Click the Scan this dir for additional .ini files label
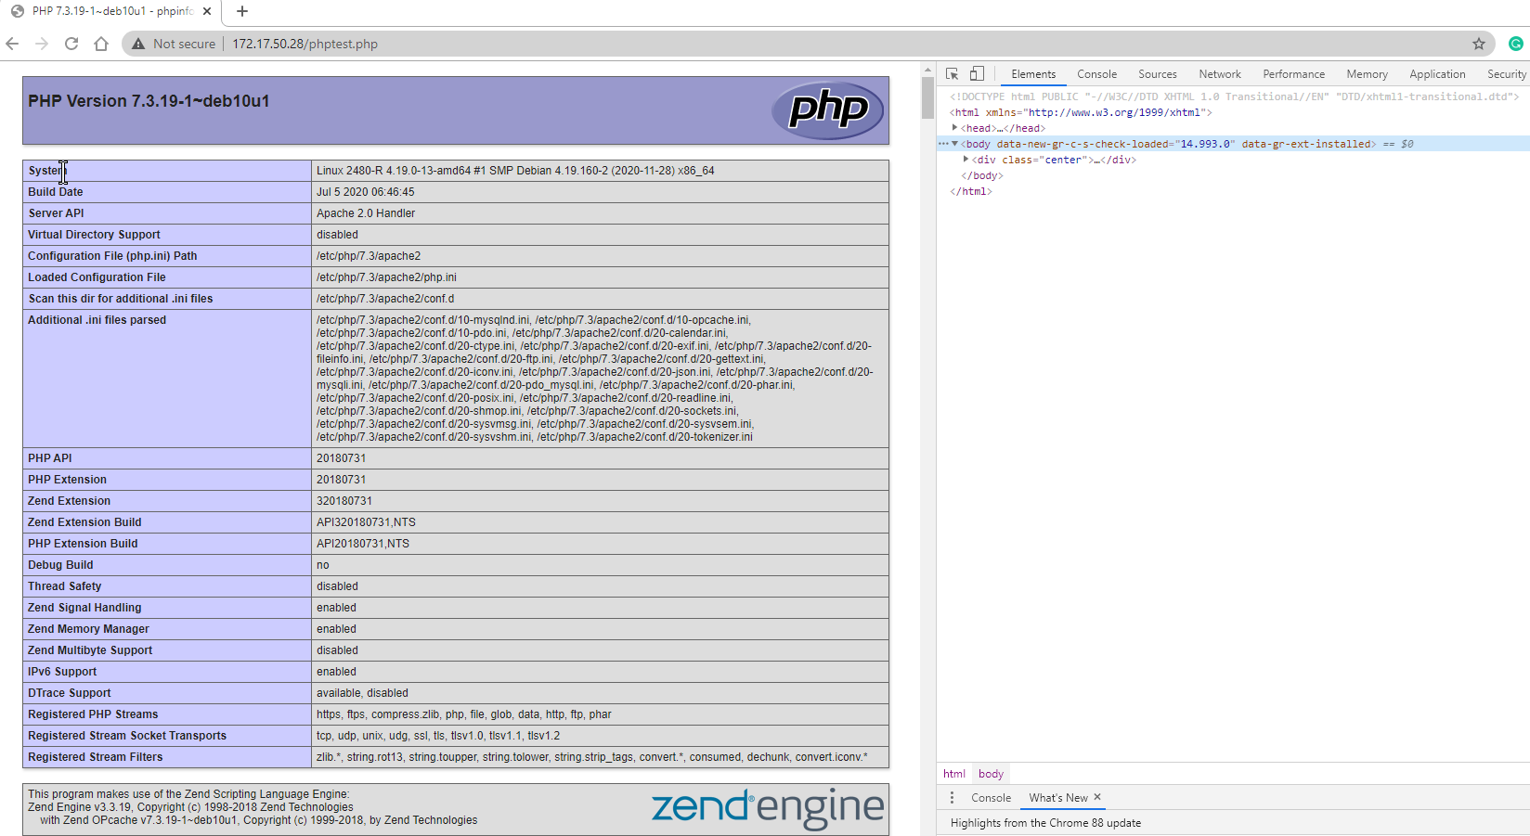Image resolution: width=1530 pixels, height=836 pixels. point(121,299)
